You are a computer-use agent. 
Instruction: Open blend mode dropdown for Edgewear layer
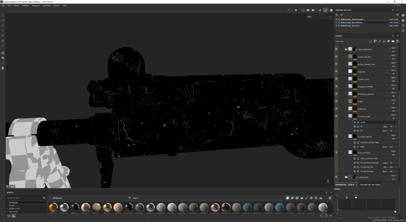(394, 70)
